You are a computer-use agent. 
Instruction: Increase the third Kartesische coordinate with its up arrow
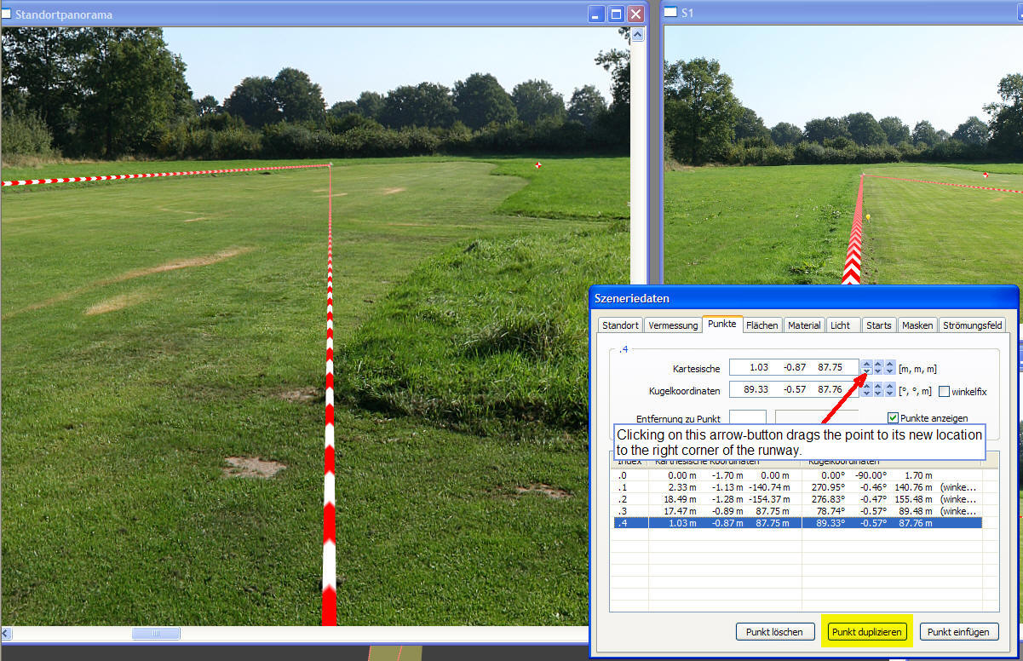(890, 365)
